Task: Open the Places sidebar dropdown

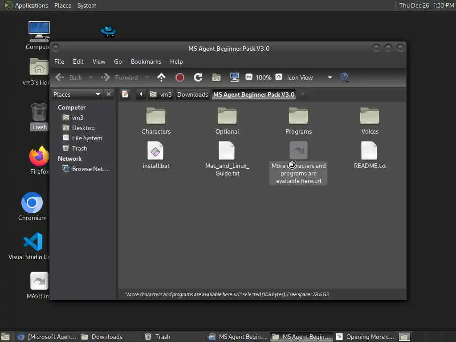Action: 77,94
